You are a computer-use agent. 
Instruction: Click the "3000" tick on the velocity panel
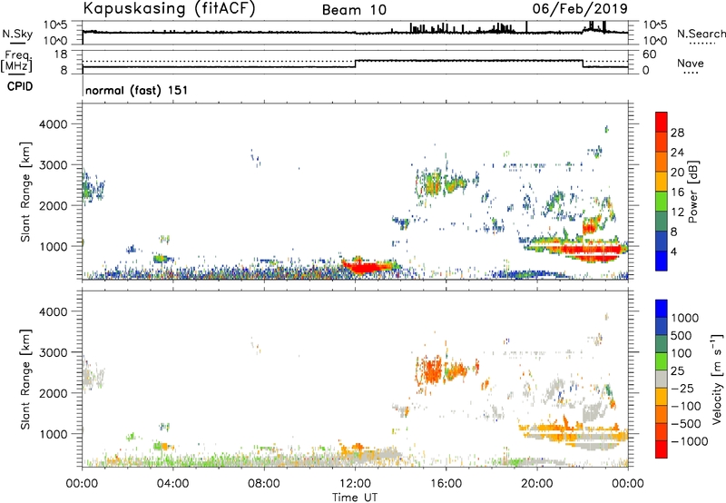[54, 352]
